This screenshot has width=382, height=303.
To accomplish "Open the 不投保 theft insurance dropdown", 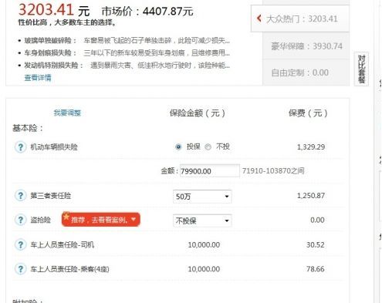I will [x=202, y=221].
